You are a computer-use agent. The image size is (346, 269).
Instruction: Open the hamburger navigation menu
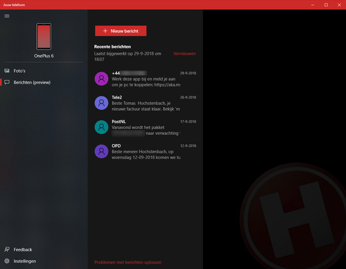[7, 16]
